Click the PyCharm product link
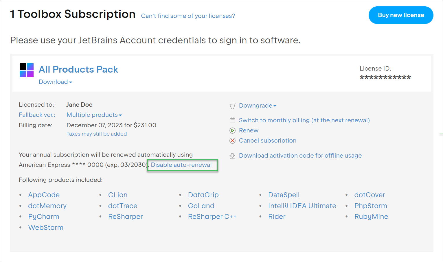This screenshot has width=443, height=262. click(x=44, y=217)
